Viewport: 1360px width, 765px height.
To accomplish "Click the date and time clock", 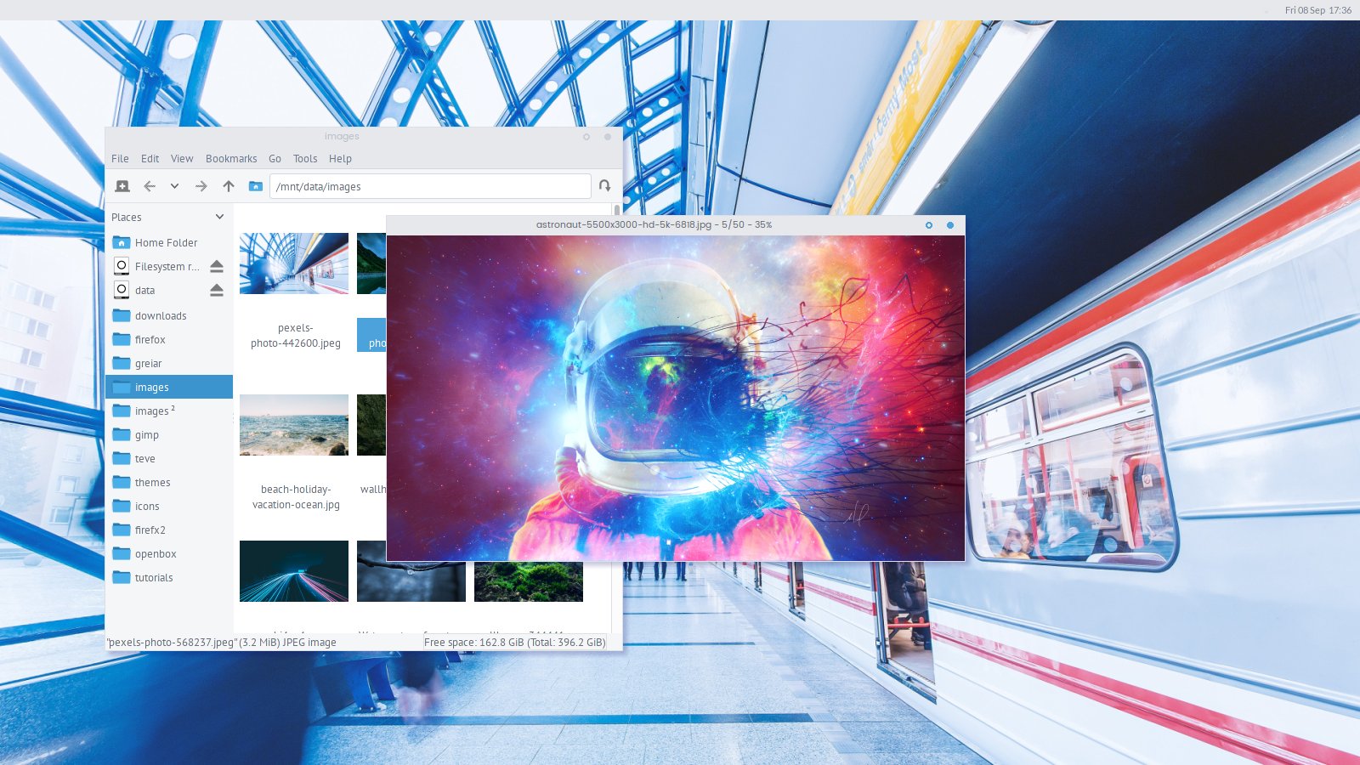I will (x=1318, y=10).
